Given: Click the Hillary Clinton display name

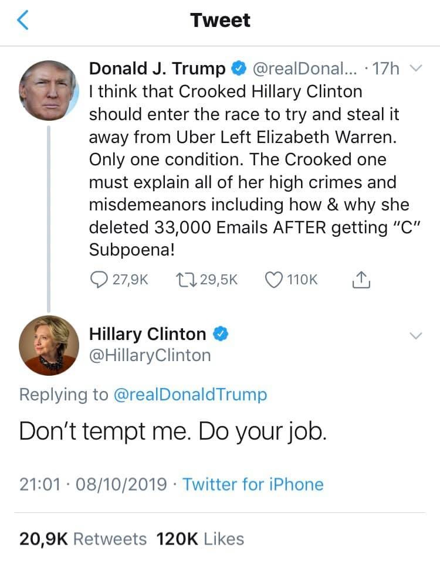Looking at the screenshot, I should (147, 334).
